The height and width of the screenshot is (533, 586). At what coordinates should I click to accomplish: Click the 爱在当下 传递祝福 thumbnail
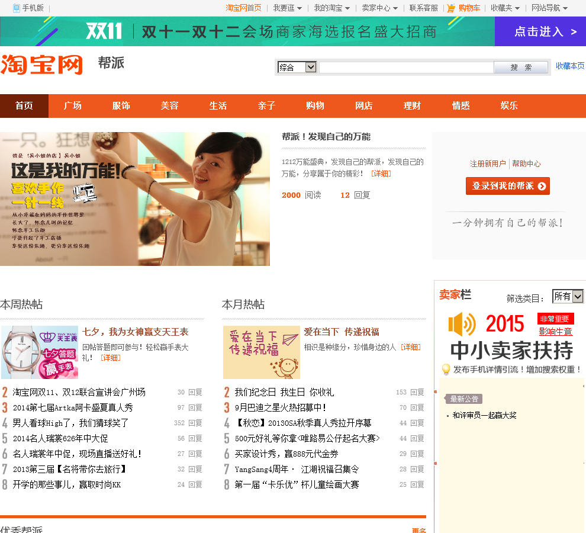tap(262, 352)
